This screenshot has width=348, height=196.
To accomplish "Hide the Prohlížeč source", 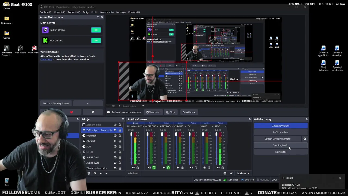I will pos(115,136).
